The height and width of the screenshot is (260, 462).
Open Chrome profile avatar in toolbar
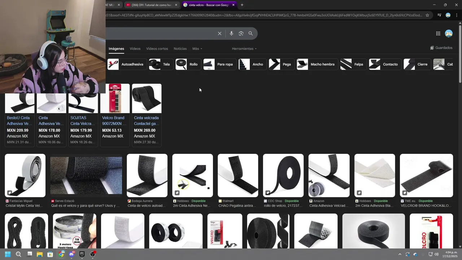(x=448, y=15)
